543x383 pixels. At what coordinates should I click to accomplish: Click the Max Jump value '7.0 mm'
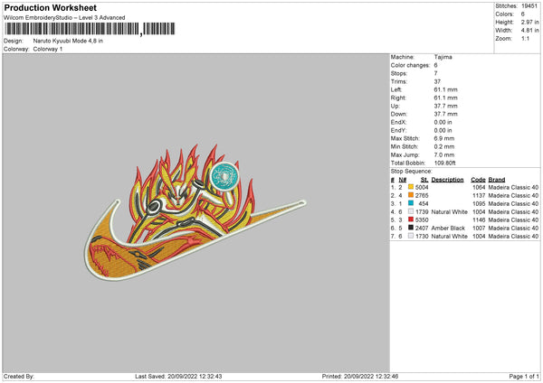point(444,155)
